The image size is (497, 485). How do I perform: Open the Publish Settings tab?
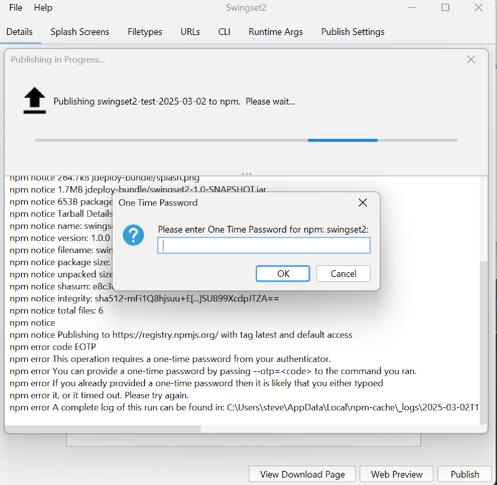tap(353, 32)
